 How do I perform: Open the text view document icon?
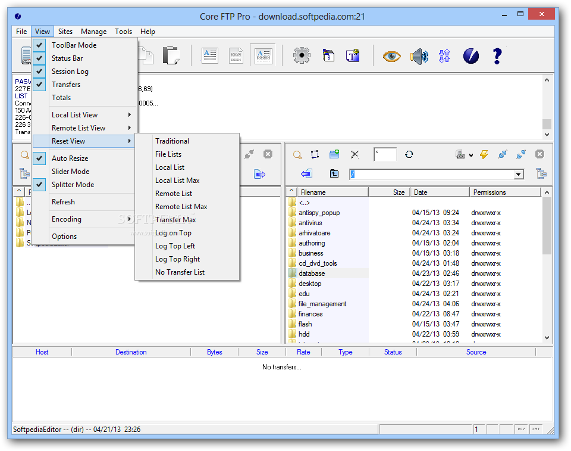click(x=210, y=56)
